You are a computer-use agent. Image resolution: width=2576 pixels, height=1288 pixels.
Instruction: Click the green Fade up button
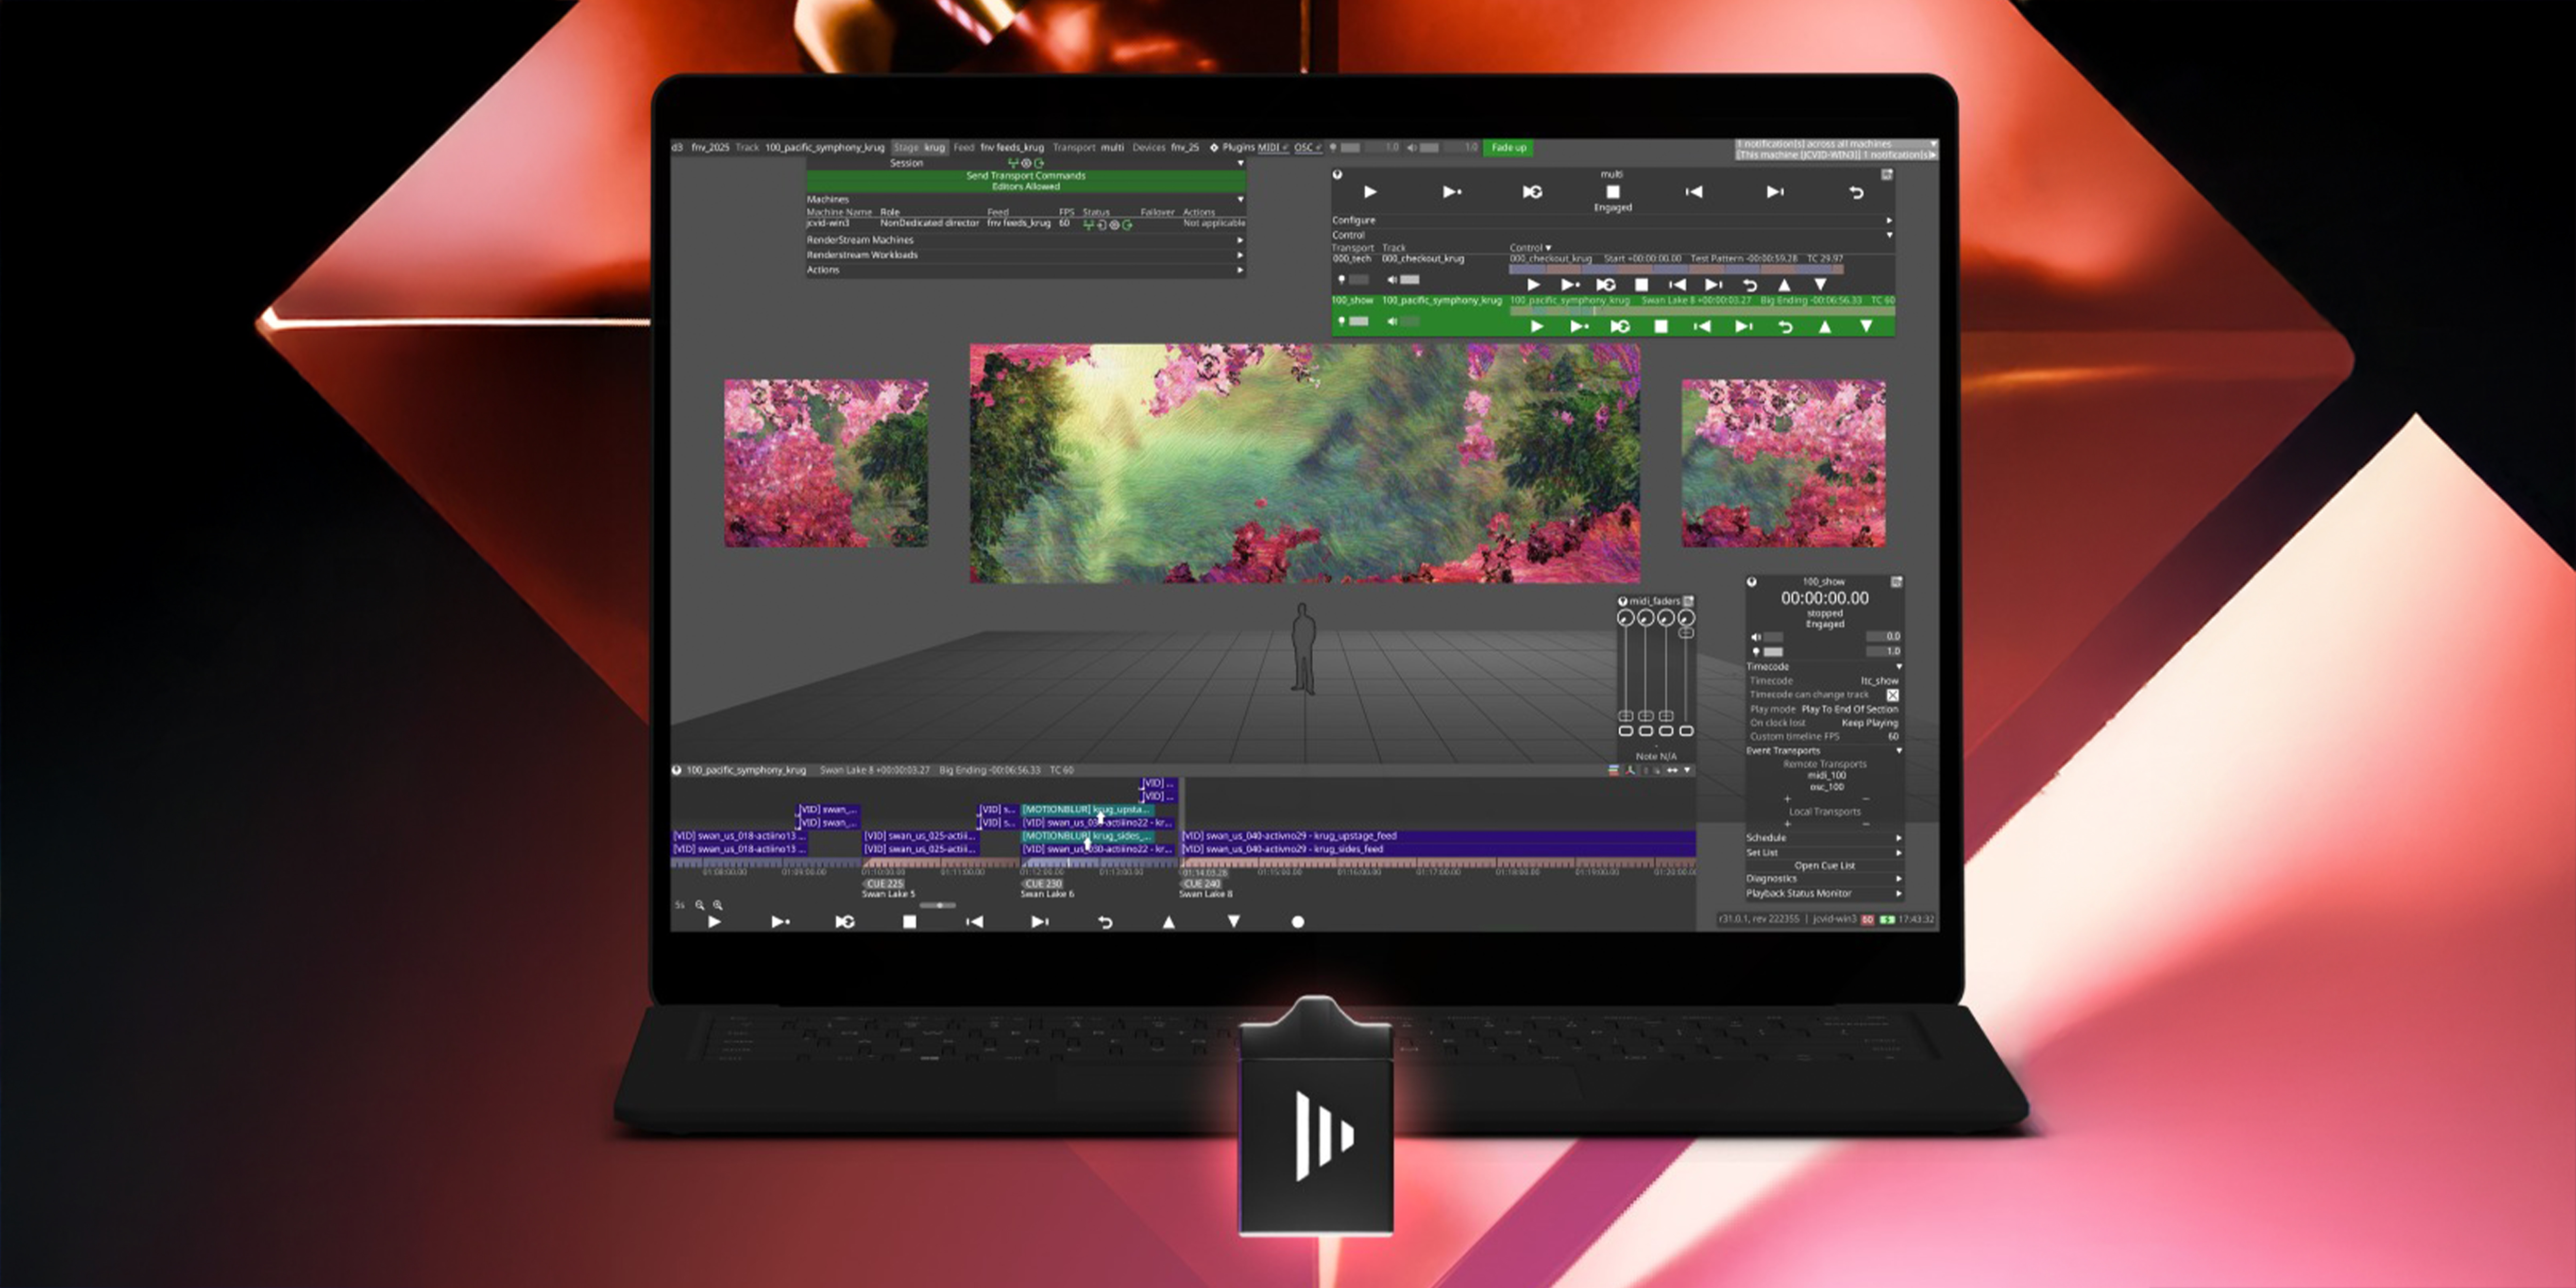[x=1508, y=147]
